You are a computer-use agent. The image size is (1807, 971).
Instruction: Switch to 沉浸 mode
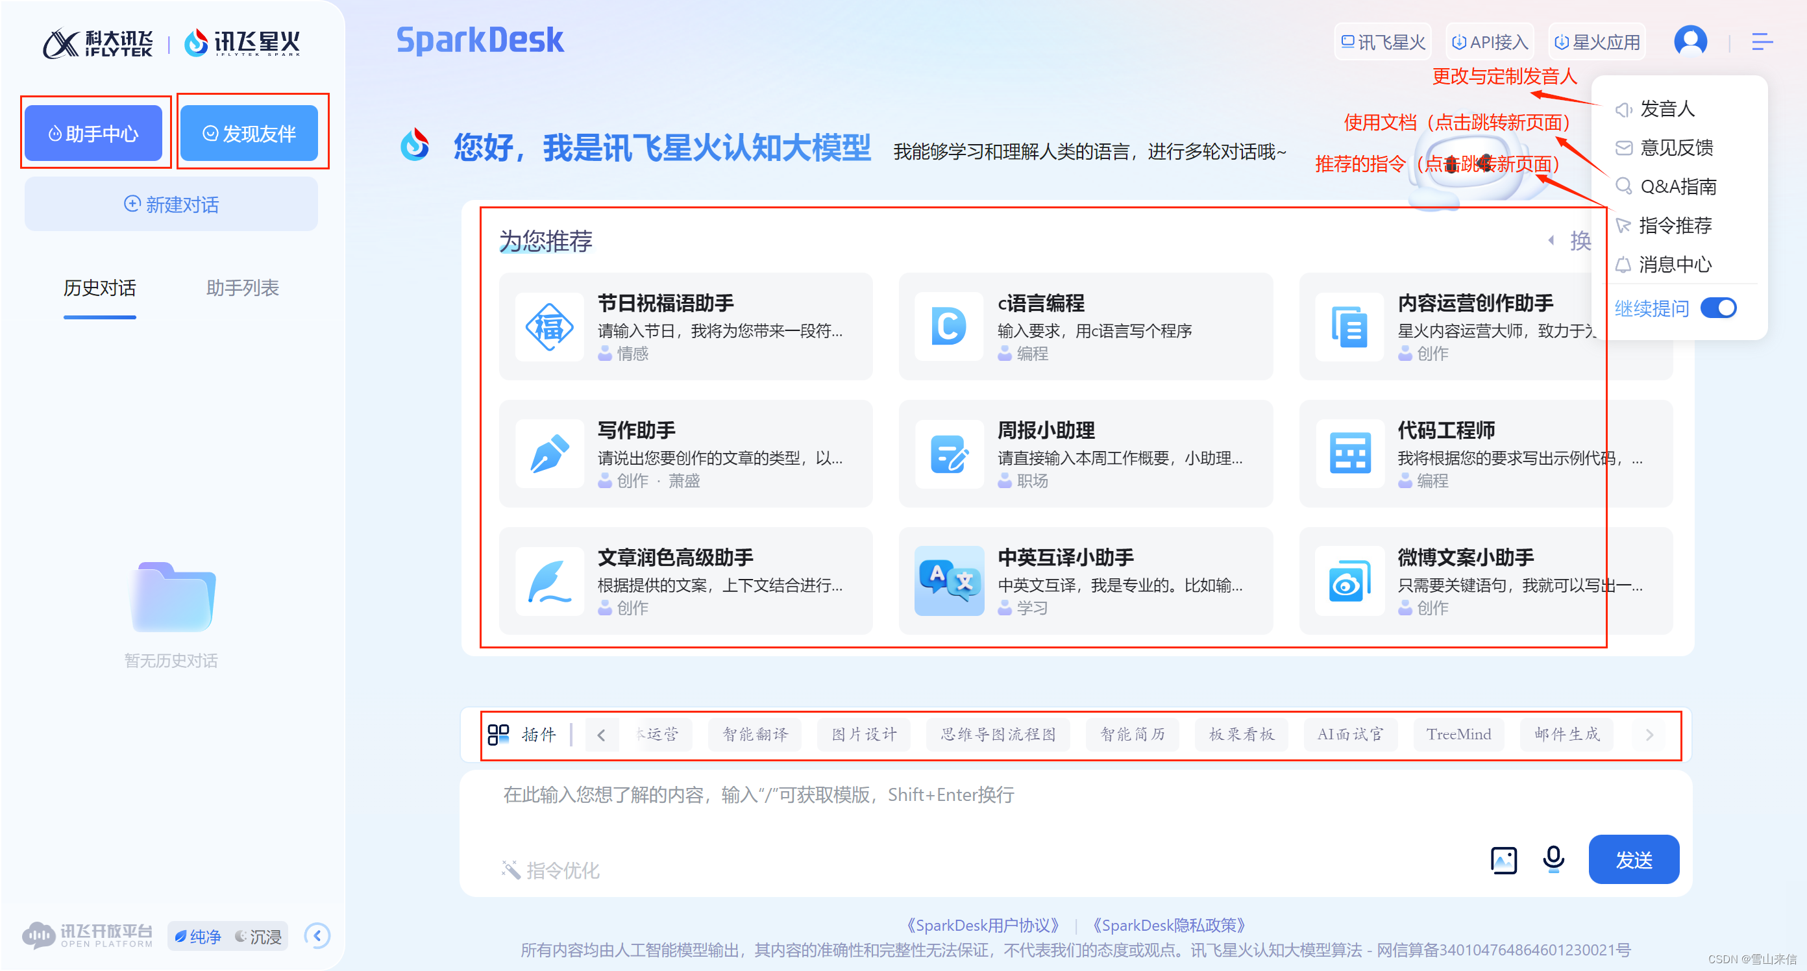258,936
